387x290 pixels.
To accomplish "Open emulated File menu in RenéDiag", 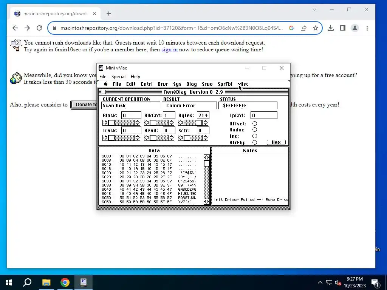I will (x=117, y=84).
